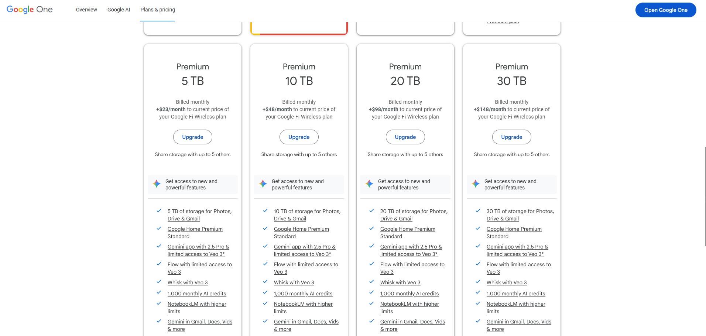Image resolution: width=706 pixels, height=336 pixels.
Task: Upgrade to the Premium 5 TB plan
Action: coord(192,137)
